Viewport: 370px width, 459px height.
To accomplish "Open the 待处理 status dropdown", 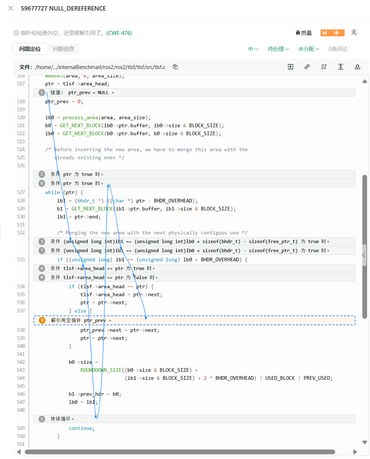I will pos(278,49).
